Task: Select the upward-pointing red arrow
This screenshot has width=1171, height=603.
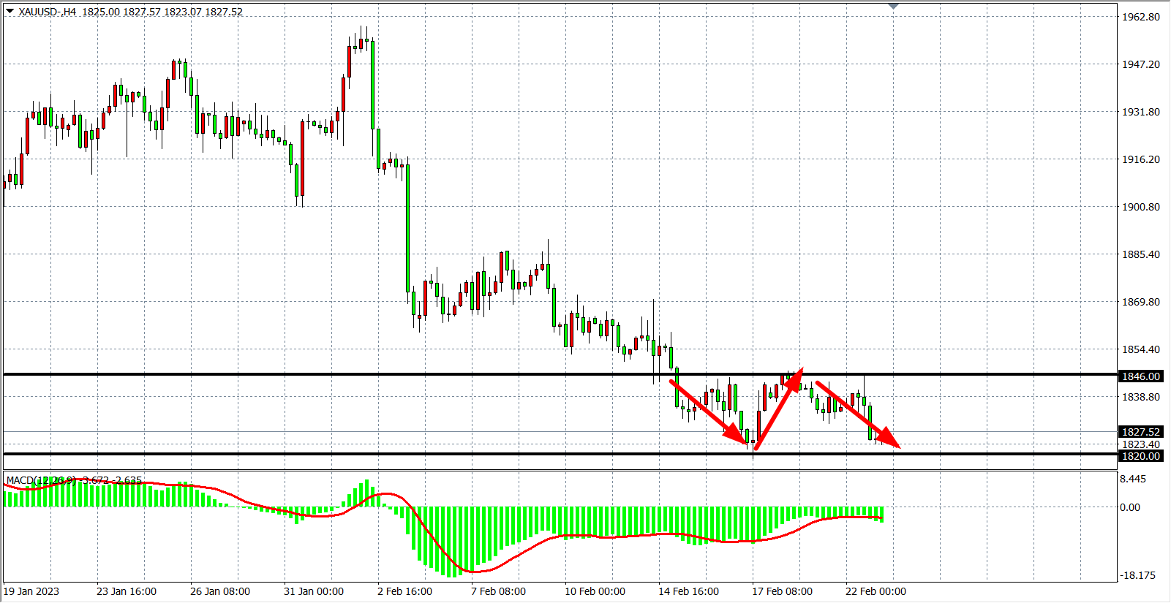Action: (x=778, y=410)
